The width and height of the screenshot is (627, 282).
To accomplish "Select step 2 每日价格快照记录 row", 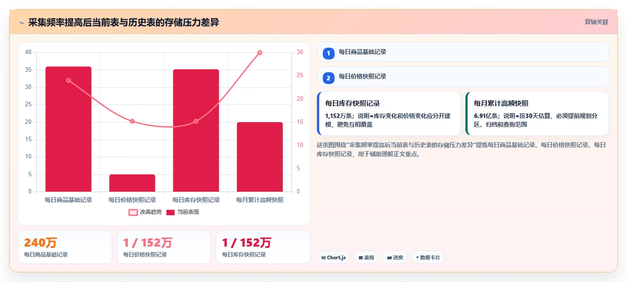I will pyautogui.click(x=463, y=76).
